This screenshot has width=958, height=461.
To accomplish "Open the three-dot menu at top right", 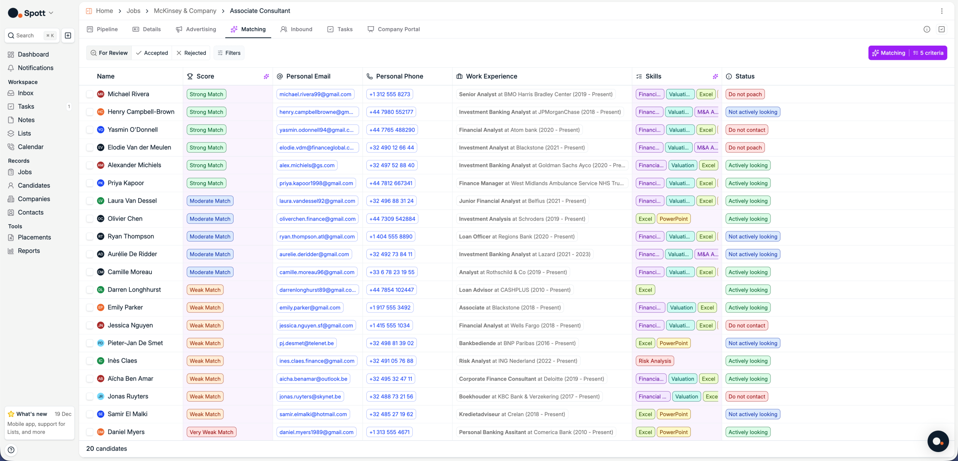I will click(942, 11).
